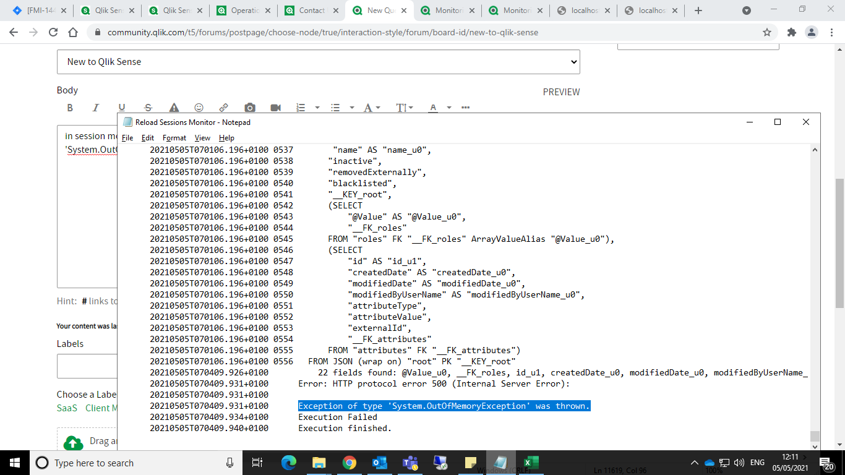Viewport: 845px width, 475px height.
Task: Open Microsoft Teams from the taskbar
Action: click(409, 463)
